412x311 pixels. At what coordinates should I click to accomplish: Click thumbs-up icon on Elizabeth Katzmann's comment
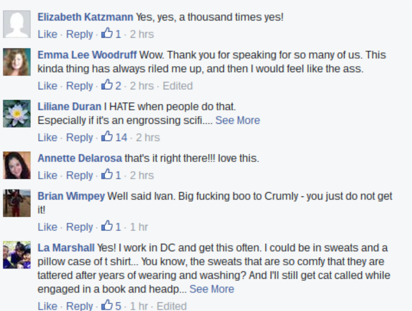click(x=107, y=33)
